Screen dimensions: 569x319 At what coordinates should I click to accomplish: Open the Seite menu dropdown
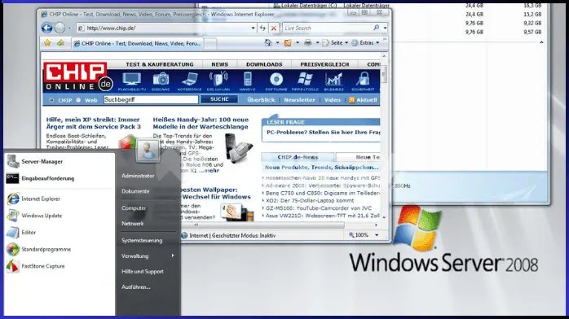coord(335,43)
